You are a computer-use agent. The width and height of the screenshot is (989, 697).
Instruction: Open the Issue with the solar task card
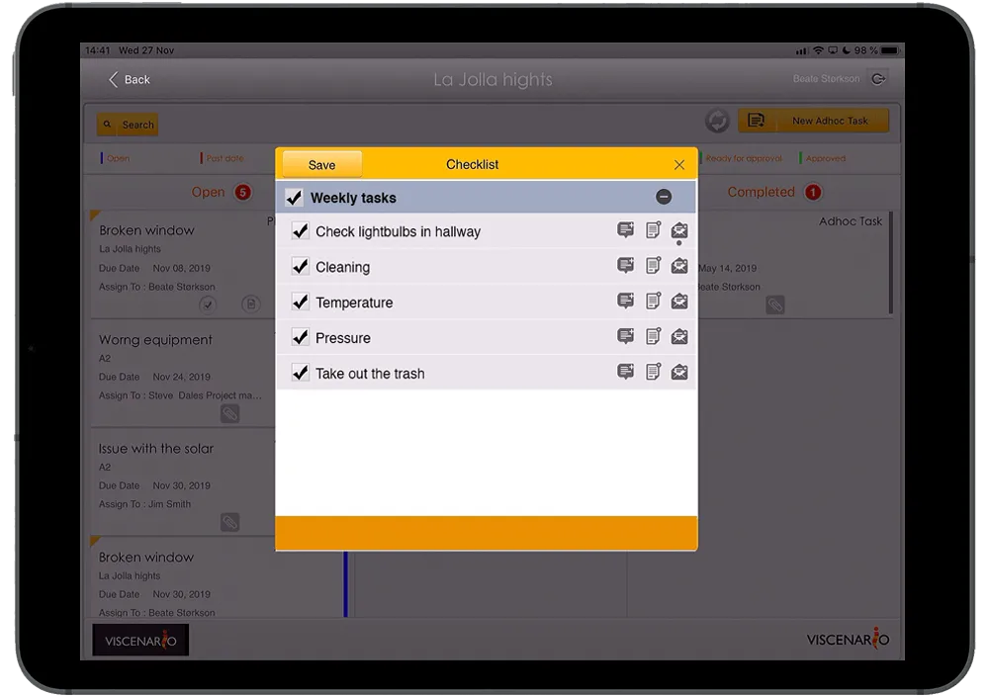(183, 482)
